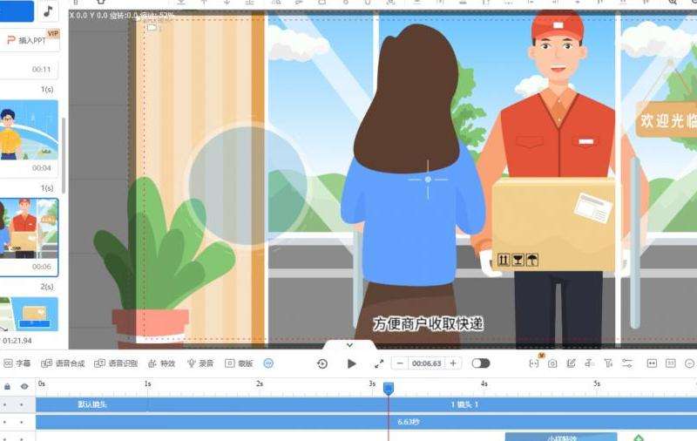This screenshot has height=441, width=697.
Task: Click the plus button to increase time
Action: (453, 363)
